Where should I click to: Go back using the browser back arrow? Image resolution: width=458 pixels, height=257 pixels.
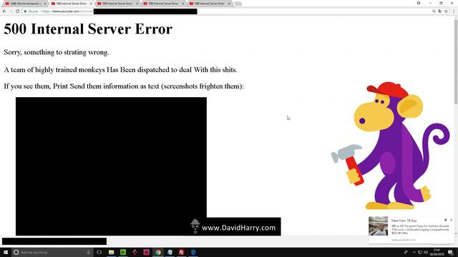pos(4,11)
